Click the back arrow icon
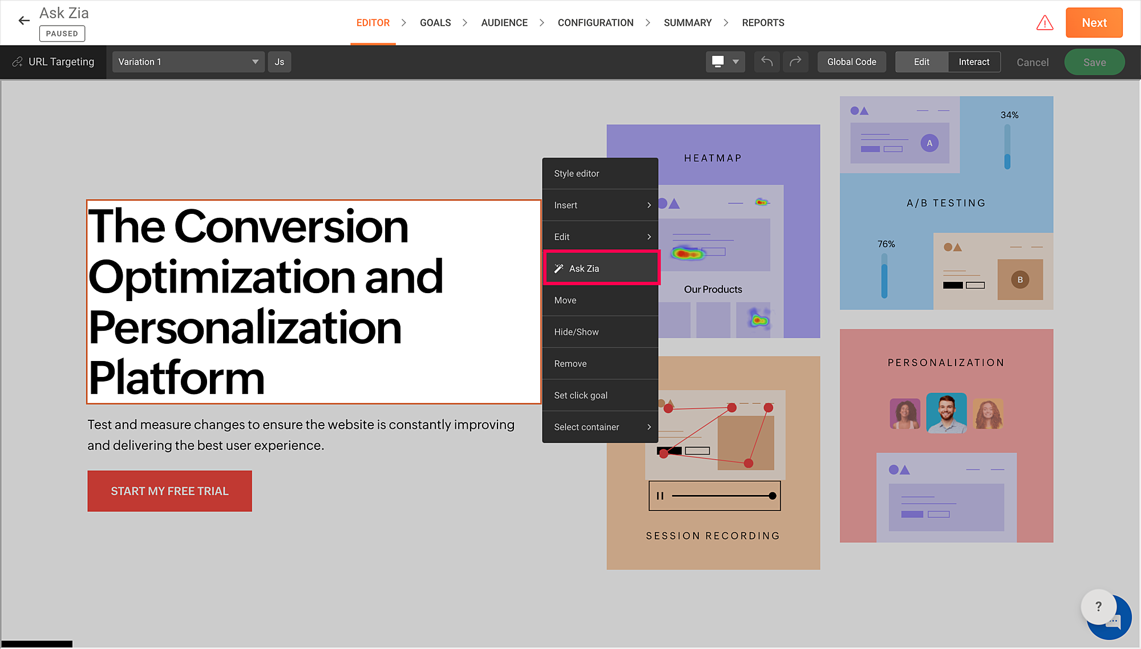Screen dimensions: 1141x649 point(24,21)
